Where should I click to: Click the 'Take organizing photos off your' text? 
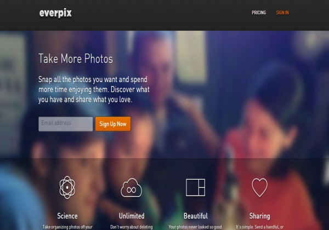pyautogui.click(x=67, y=227)
